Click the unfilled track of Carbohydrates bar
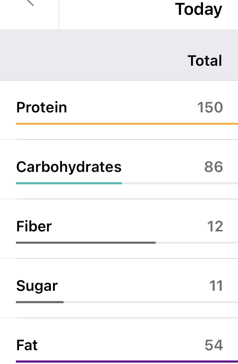The image size is (238, 364). point(180,183)
